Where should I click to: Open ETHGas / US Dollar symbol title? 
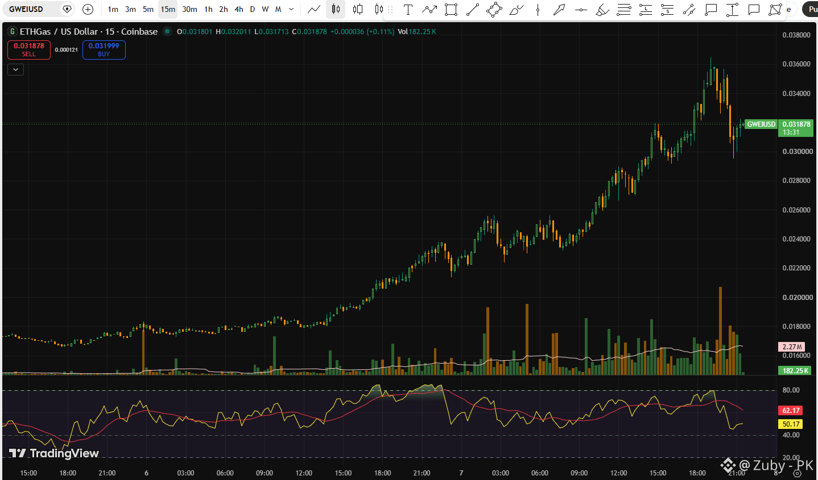click(x=89, y=32)
